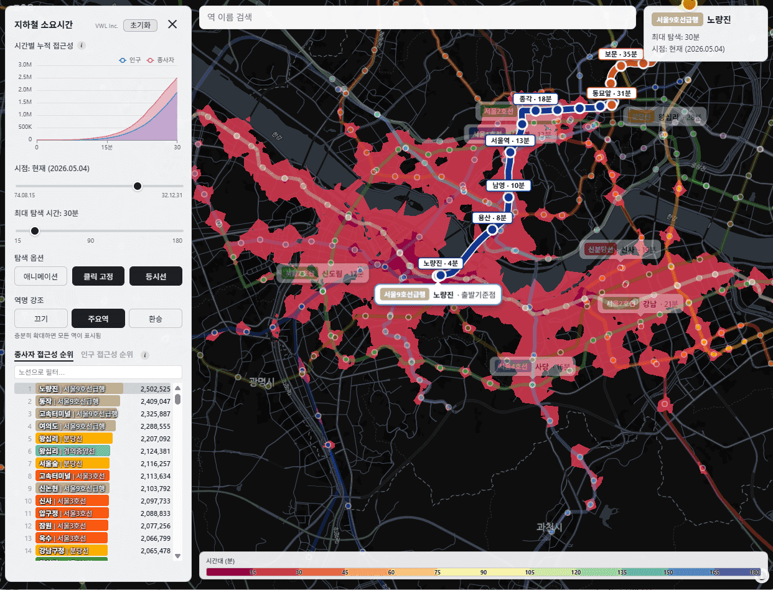
Task: Click the 노량진 출발기준점 callout on map
Action: (438, 294)
